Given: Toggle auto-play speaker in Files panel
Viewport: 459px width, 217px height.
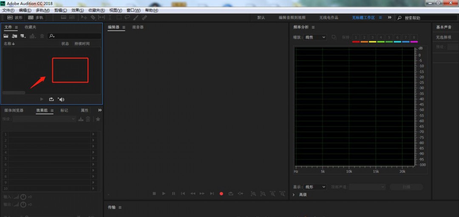Looking at the screenshot, I should [x=61, y=99].
